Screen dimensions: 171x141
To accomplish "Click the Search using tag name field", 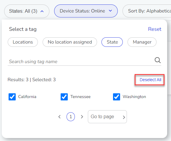I will pos(81,62).
